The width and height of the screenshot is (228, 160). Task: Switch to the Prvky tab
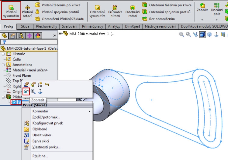point(8,27)
